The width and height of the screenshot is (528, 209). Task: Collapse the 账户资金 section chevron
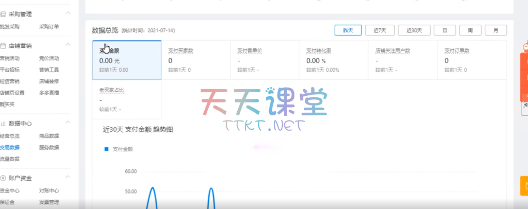(68, 178)
